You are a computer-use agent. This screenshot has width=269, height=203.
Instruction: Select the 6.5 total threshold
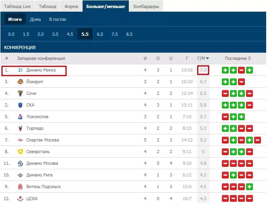[100, 34]
